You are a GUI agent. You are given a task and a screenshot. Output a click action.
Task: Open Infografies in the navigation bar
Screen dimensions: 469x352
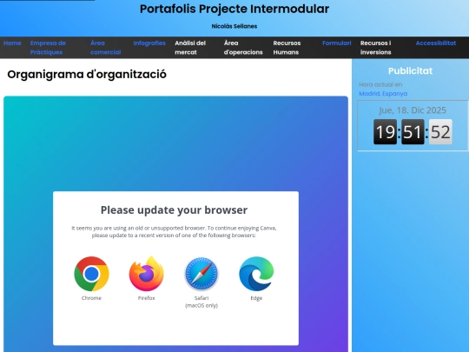pos(149,43)
